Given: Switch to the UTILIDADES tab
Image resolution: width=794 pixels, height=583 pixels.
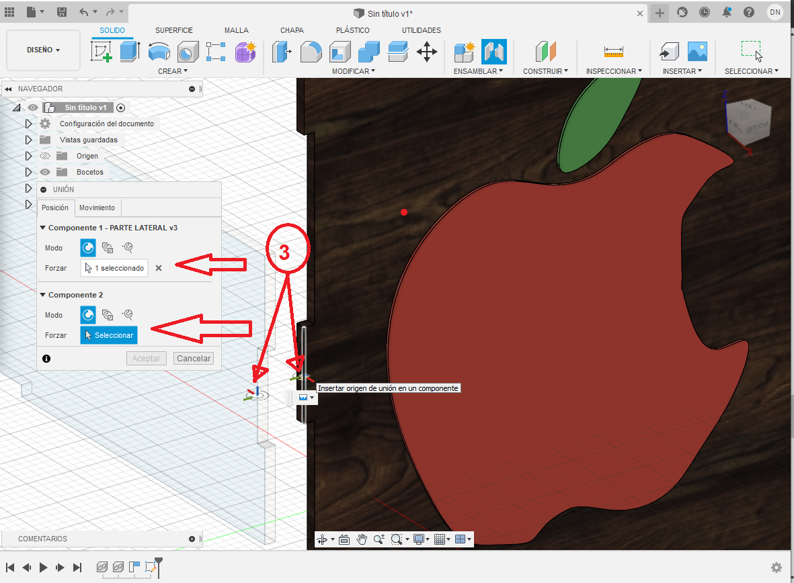Looking at the screenshot, I should click(422, 30).
